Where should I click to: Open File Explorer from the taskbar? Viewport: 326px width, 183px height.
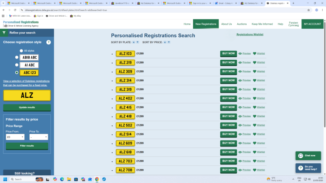click(x=69, y=179)
